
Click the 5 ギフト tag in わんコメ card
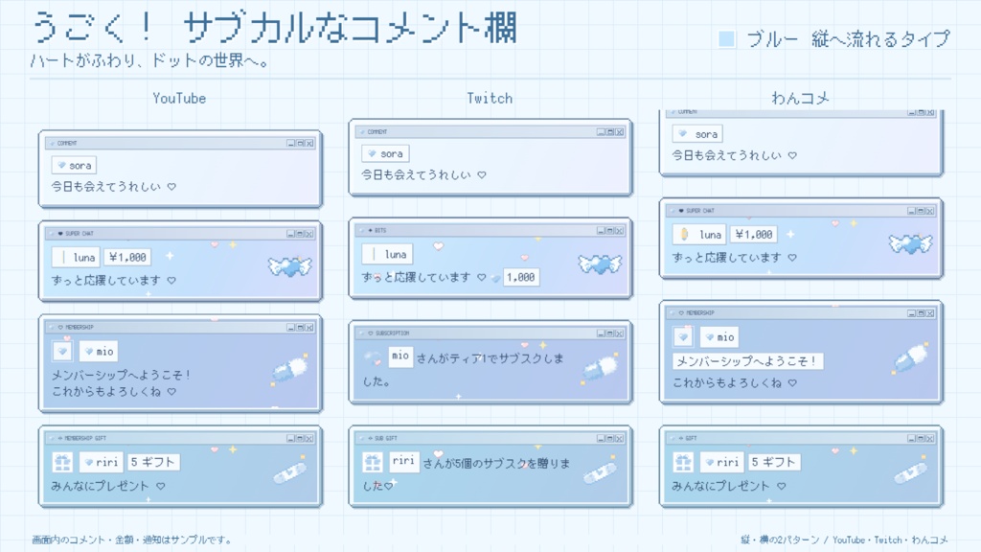773,462
